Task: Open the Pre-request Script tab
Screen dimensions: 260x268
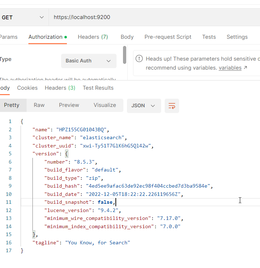Action: point(168,37)
